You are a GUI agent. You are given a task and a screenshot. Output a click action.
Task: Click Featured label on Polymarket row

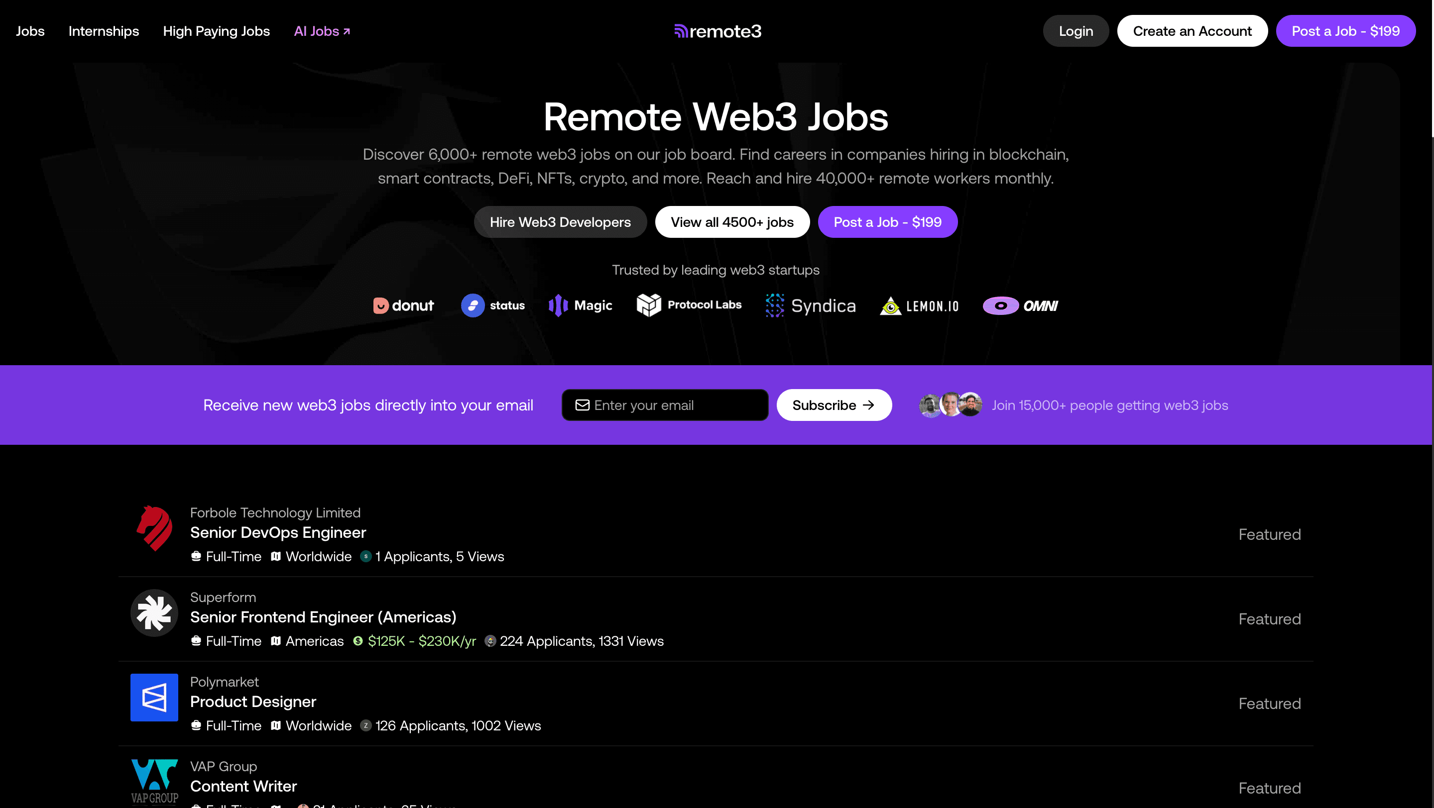[1269, 704]
